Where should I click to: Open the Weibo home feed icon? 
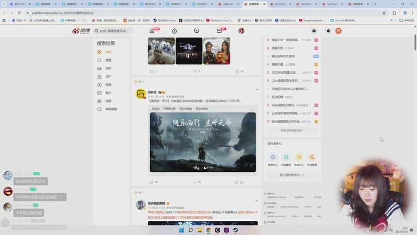152,31
